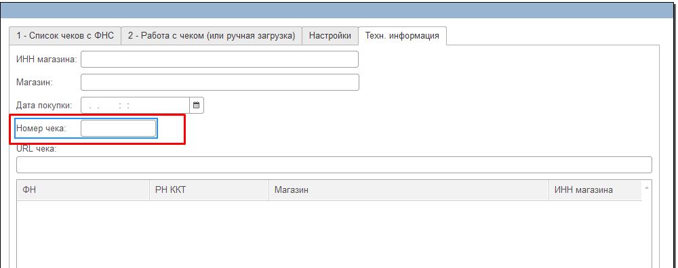Select the 'Техн. информация' tab
678x268 pixels.
(x=402, y=36)
